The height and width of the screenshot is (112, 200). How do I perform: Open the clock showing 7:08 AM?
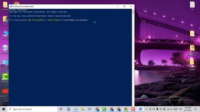188,109
